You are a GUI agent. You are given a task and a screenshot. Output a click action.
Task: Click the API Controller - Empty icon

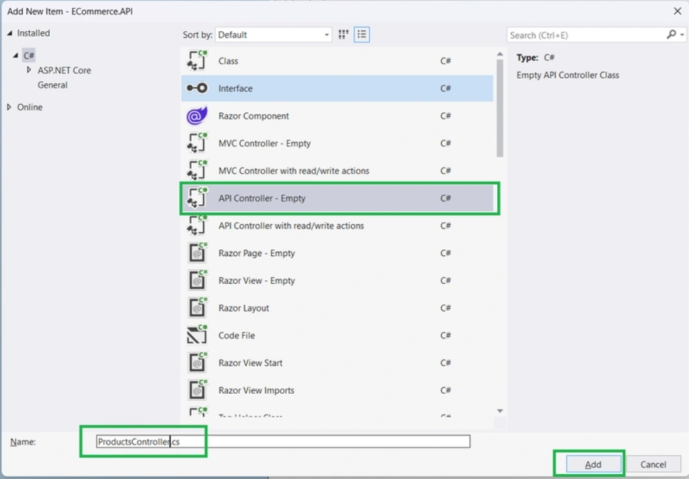click(x=197, y=198)
